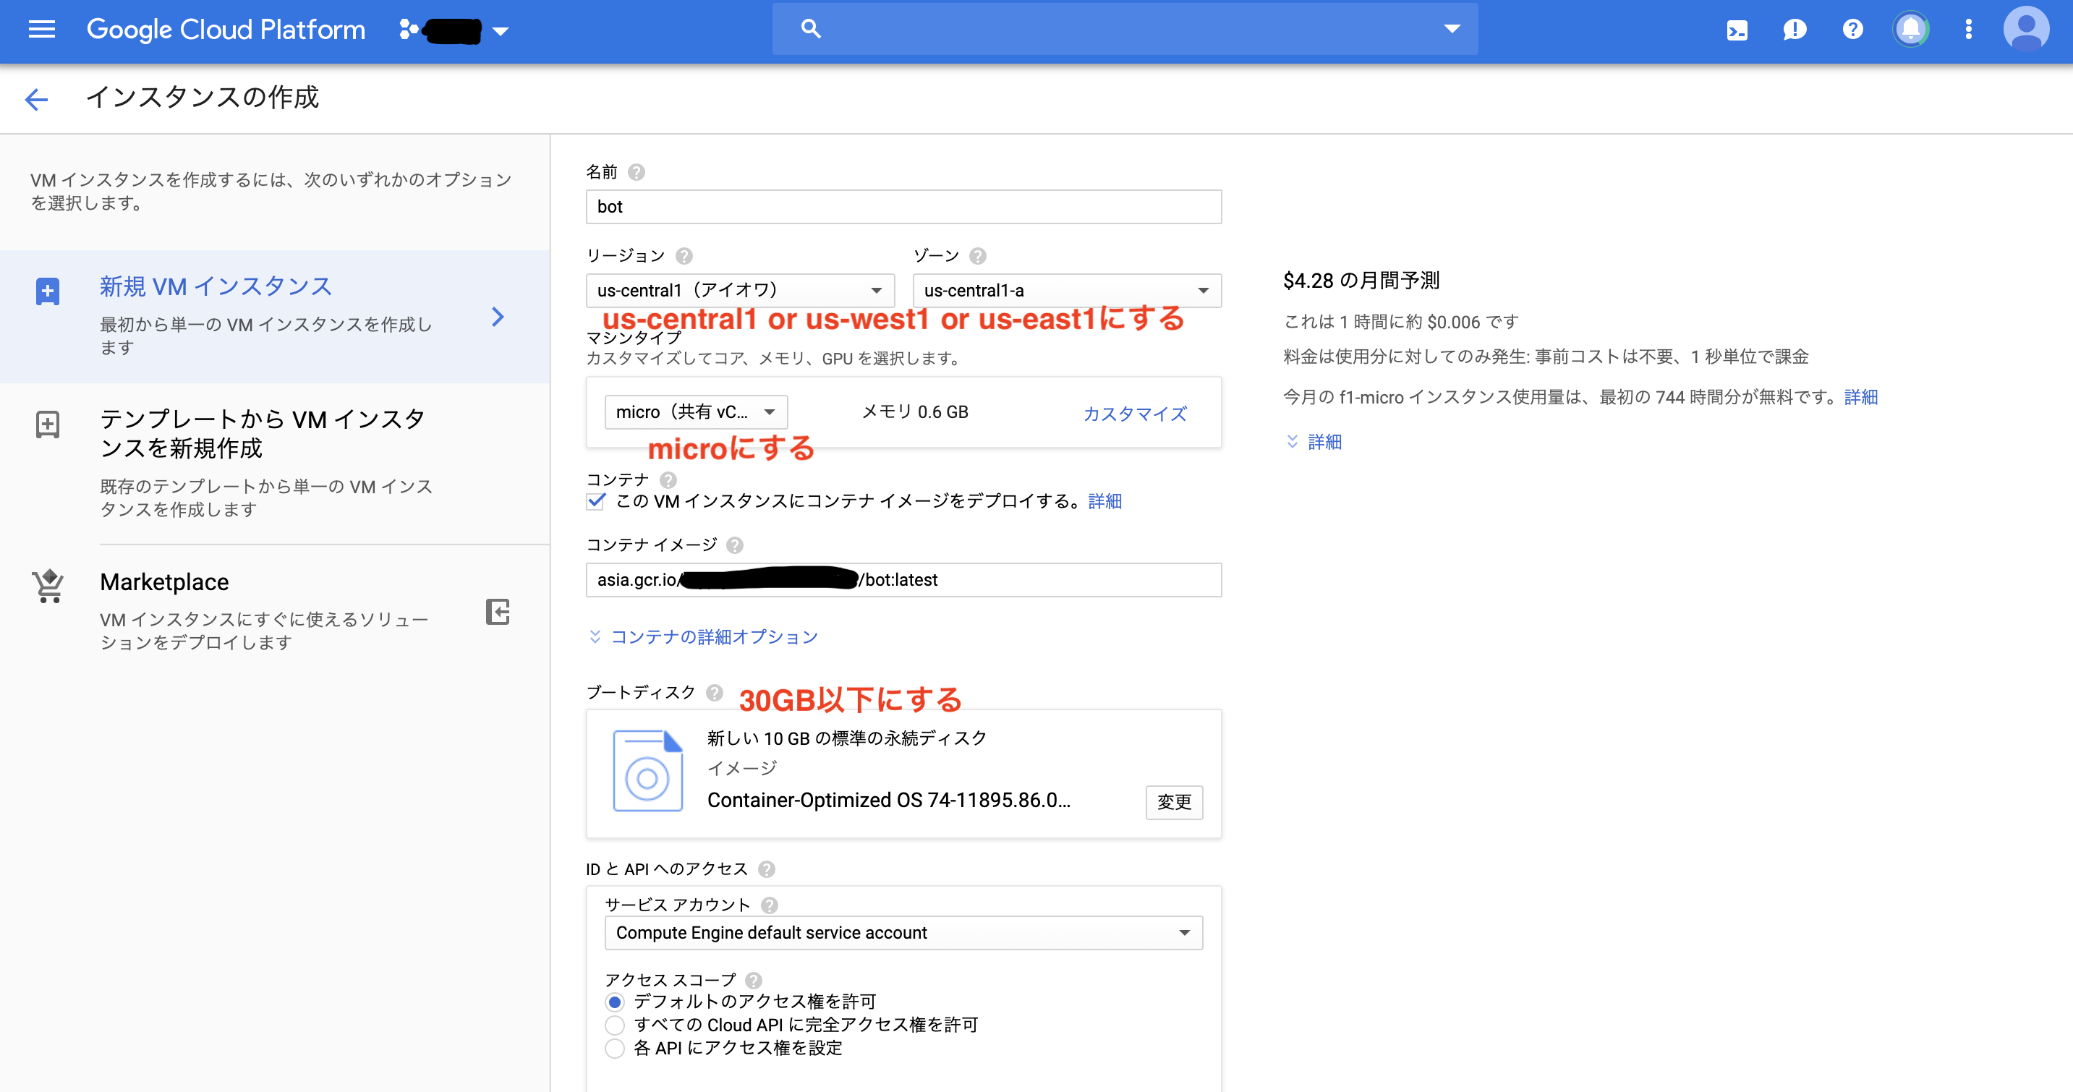
Task: Select 各 API にアクセス権を設定
Action: coord(615,1049)
